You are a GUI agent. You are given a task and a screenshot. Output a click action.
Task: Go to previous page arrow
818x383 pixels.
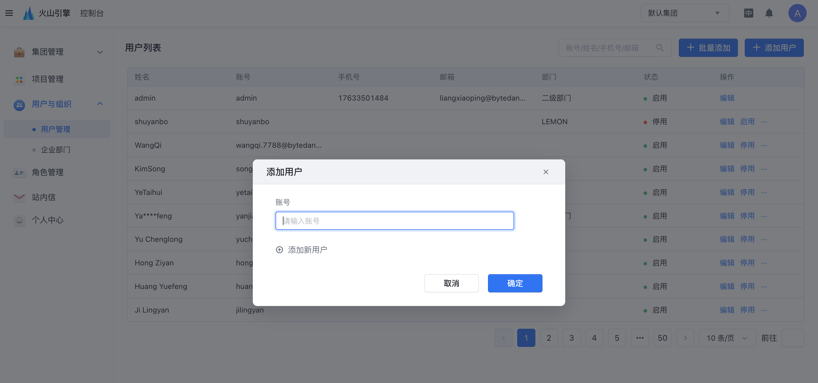pos(503,338)
